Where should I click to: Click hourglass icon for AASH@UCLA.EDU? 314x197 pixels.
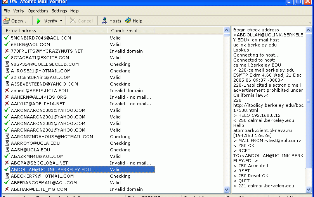[7, 149]
